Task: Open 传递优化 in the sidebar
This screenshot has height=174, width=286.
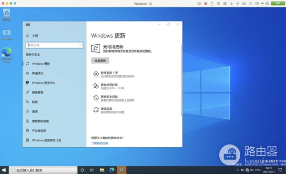Action: click(x=54, y=73)
